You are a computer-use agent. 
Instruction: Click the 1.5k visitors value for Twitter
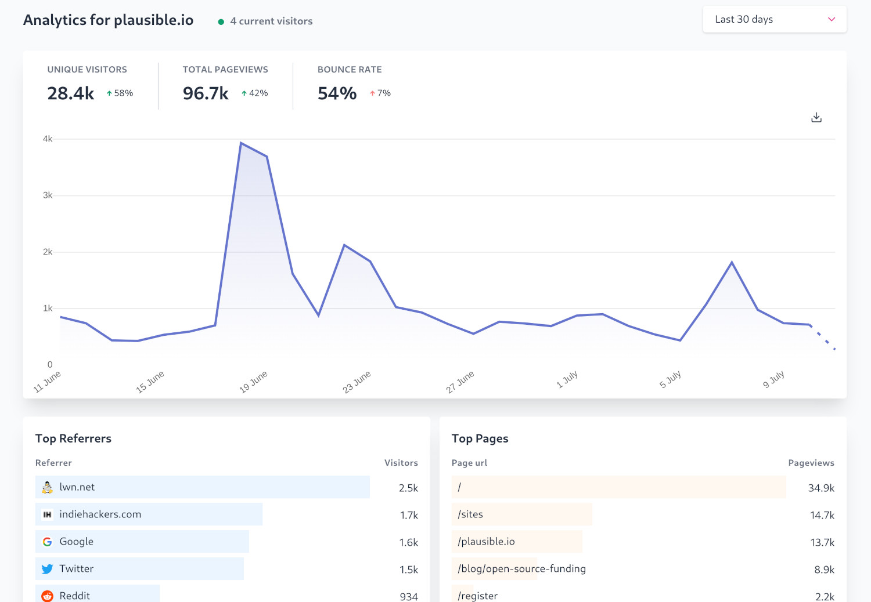409,570
